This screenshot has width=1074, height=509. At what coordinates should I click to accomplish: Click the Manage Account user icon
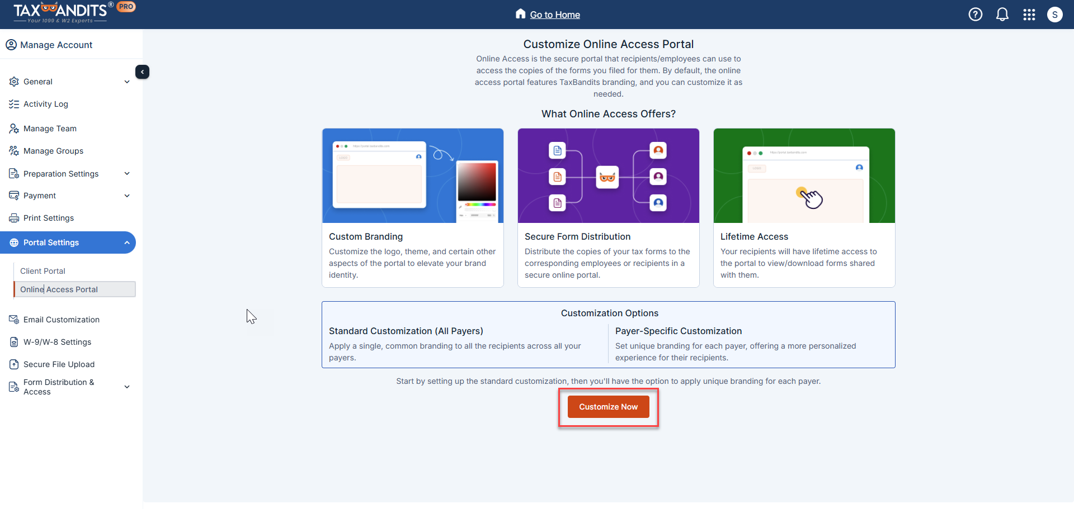coord(11,45)
